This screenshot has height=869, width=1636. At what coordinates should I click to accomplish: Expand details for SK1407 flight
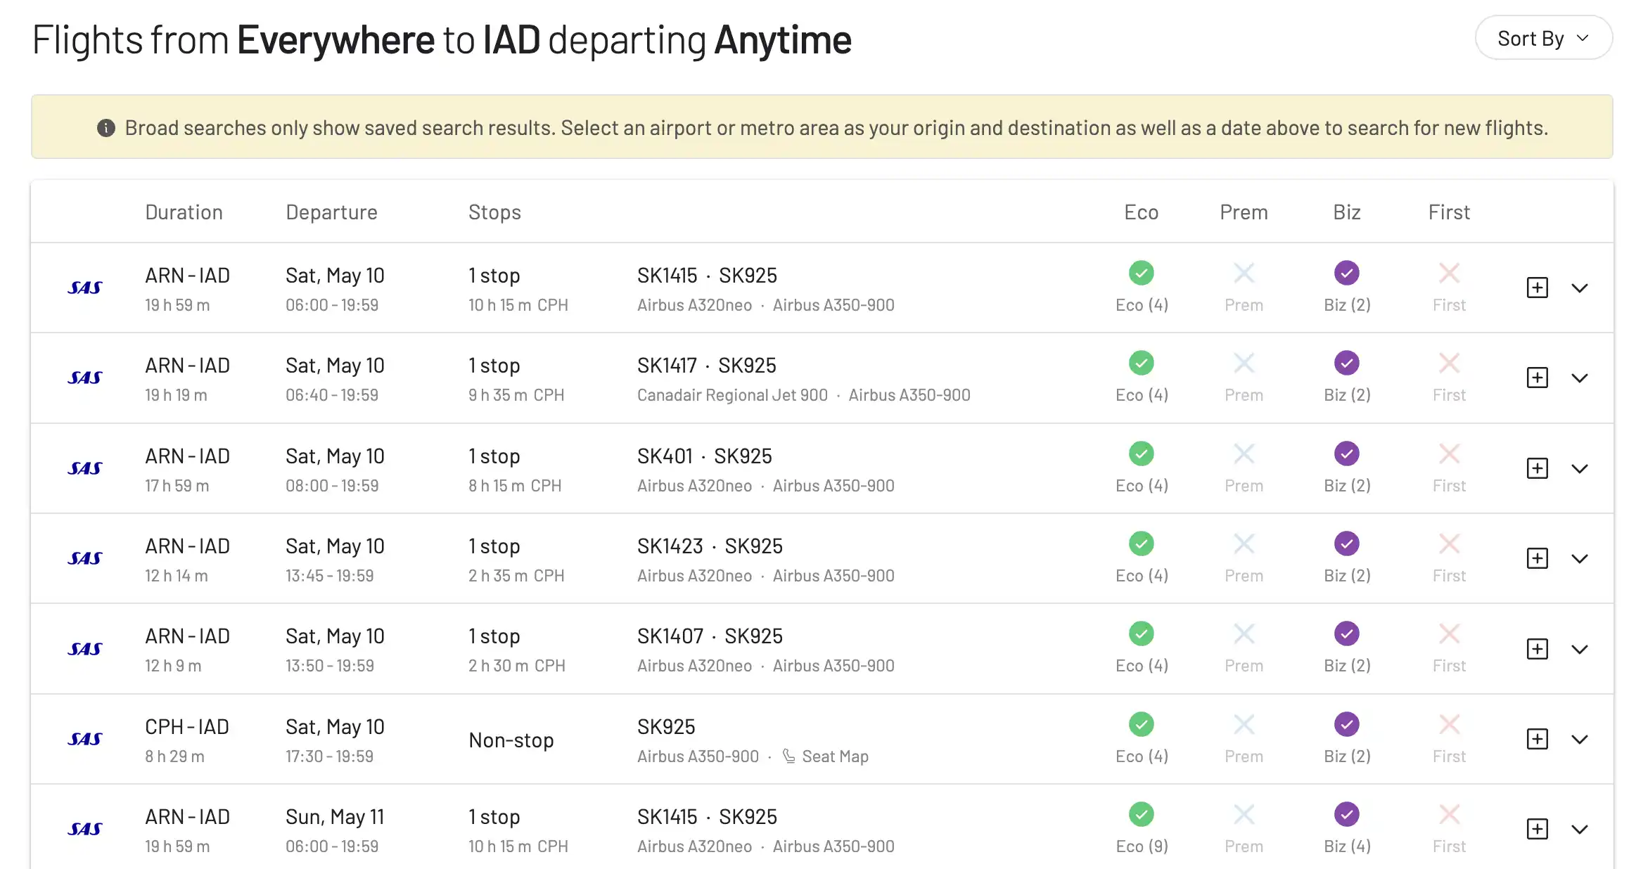click(x=1580, y=650)
